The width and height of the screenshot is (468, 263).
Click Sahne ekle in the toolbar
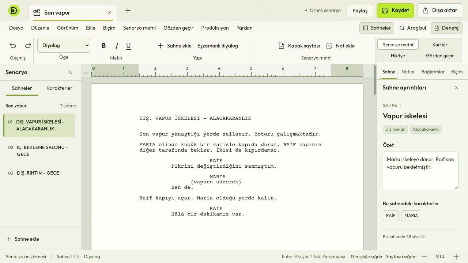(174, 46)
